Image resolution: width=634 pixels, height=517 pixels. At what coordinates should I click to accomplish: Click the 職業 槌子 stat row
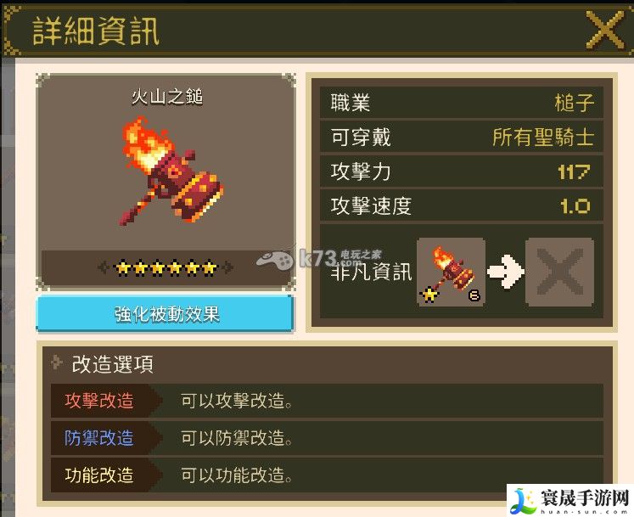click(462, 103)
